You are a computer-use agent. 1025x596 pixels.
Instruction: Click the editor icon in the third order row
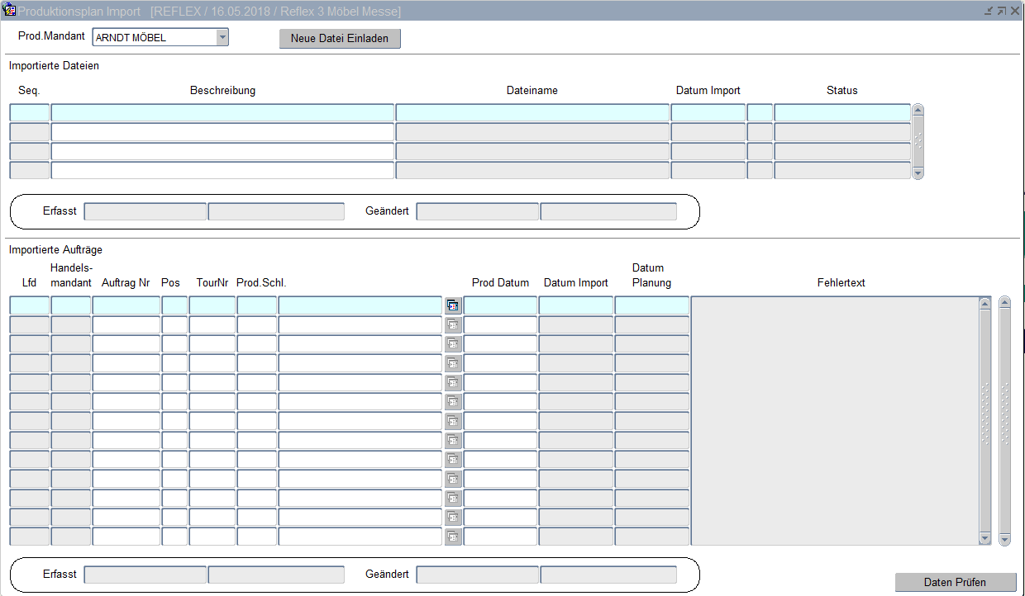(453, 344)
